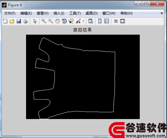The width and height of the screenshot is (167, 138).
Task: Toggle the Link Plot tool
Action: (x=91, y=21)
